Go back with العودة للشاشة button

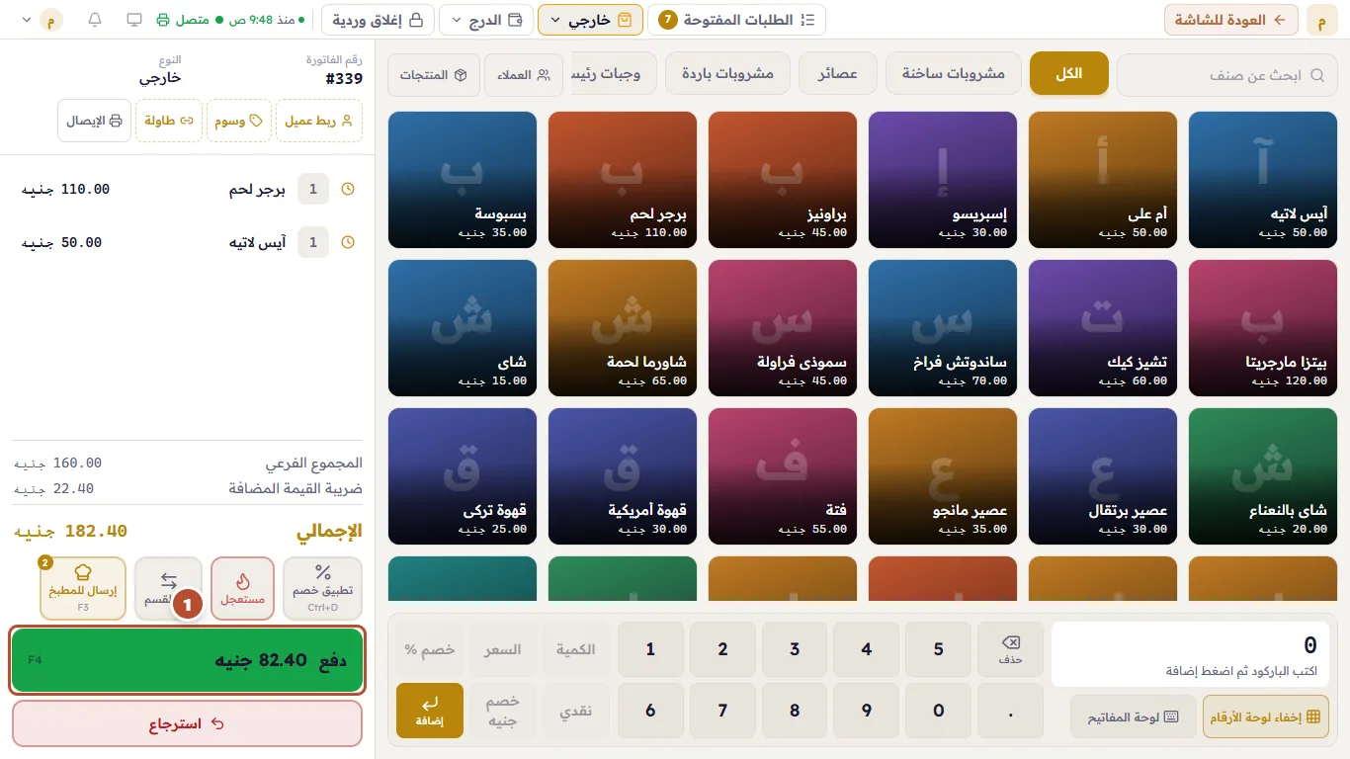click(x=1231, y=20)
